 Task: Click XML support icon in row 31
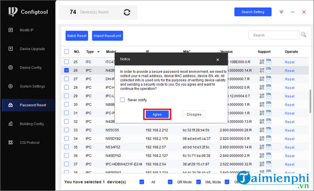[x=269, y=113]
